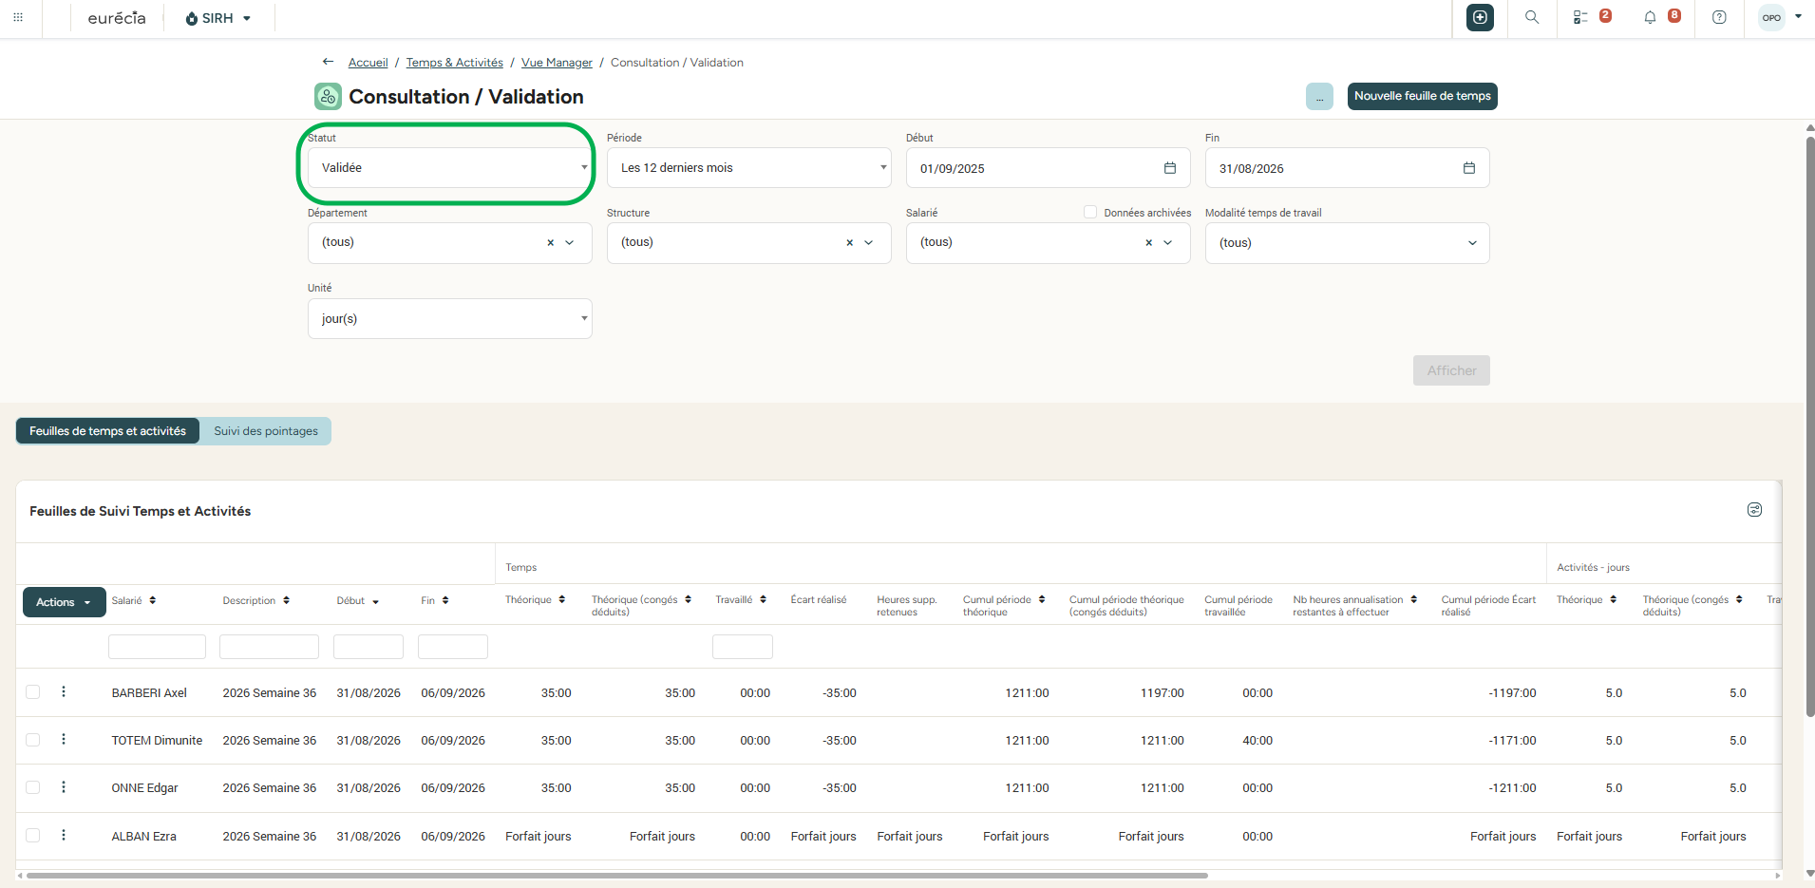Sort by Nb heures annualisation column
Screen dimensions: 1815x888
click(x=1413, y=599)
